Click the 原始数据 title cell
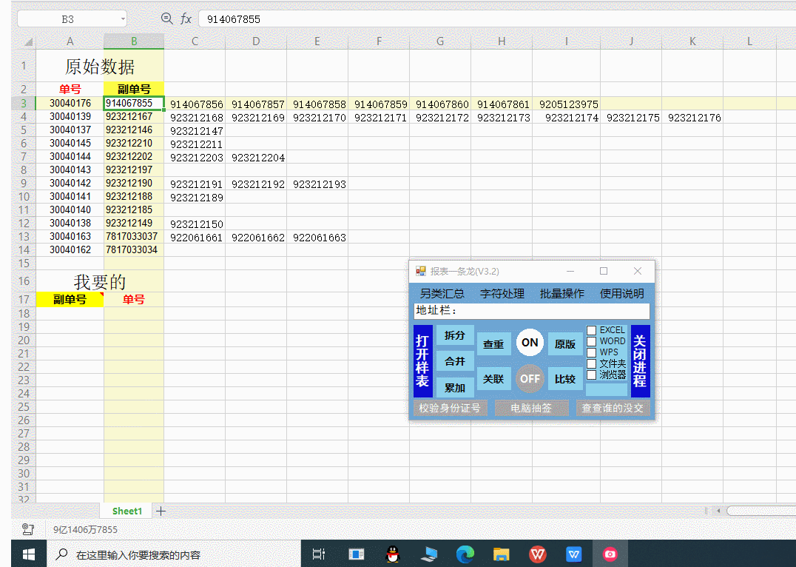The height and width of the screenshot is (567, 796). [100, 67]
